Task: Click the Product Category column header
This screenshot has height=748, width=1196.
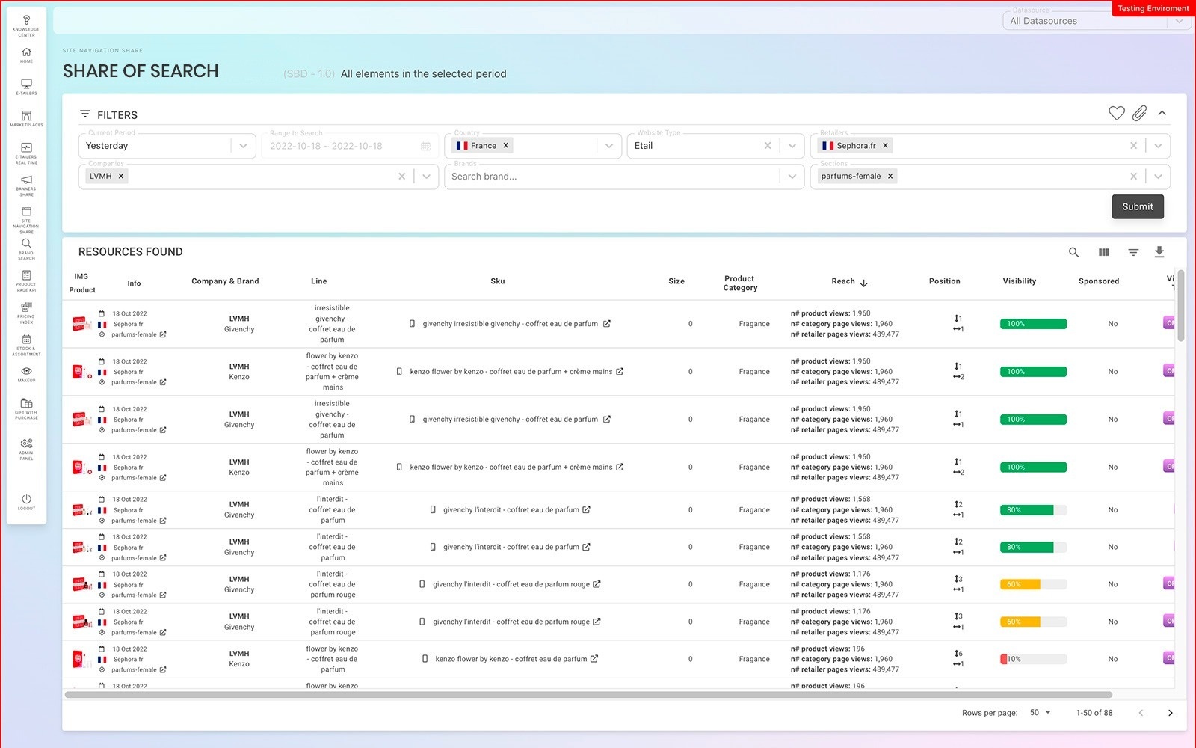Action: pyautogui.click(x=740, y=283)
